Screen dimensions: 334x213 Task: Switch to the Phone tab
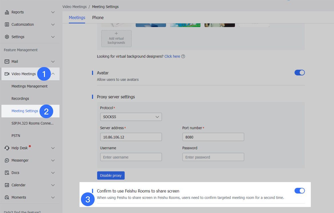(98, 17)
